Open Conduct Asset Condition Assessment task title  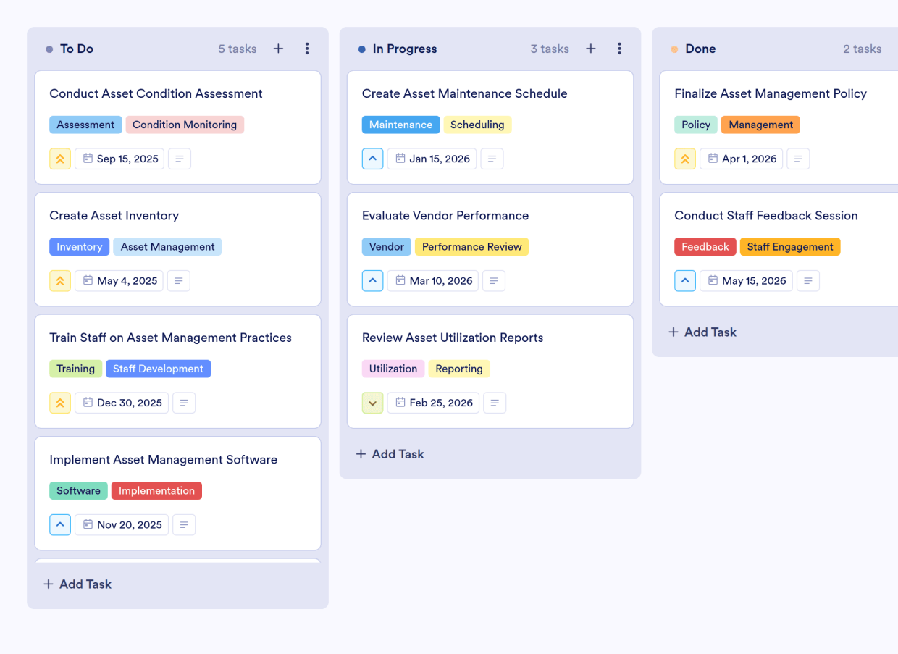[156, 93]
